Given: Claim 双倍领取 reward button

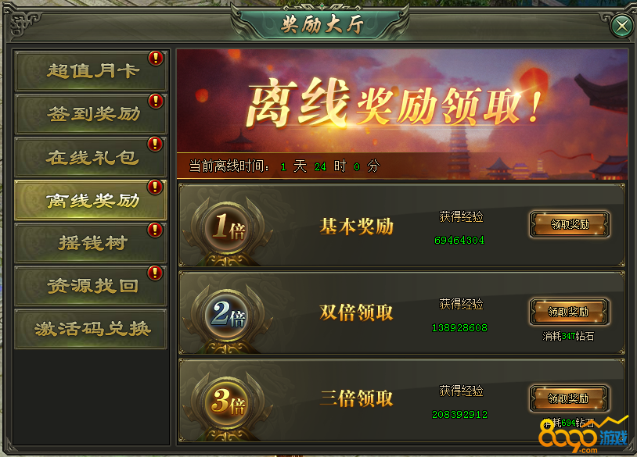Looking at the screenshot, I should pos(570,312).
